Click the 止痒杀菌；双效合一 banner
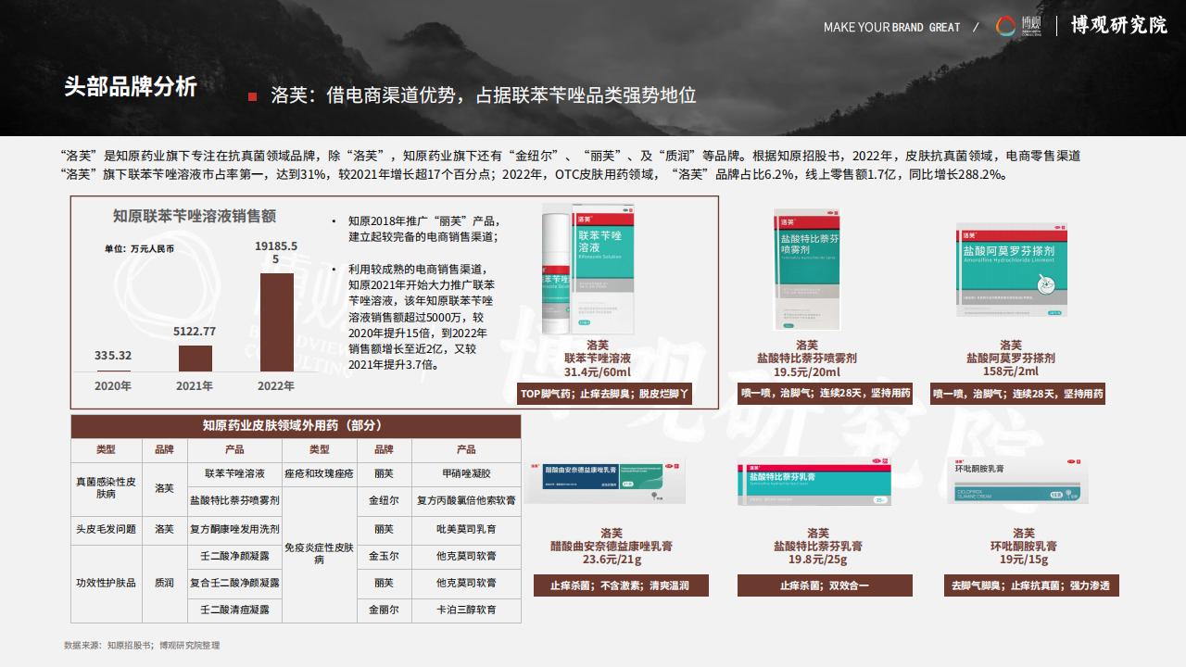This screenshot has height=667, width=1186. pos(825,585)
